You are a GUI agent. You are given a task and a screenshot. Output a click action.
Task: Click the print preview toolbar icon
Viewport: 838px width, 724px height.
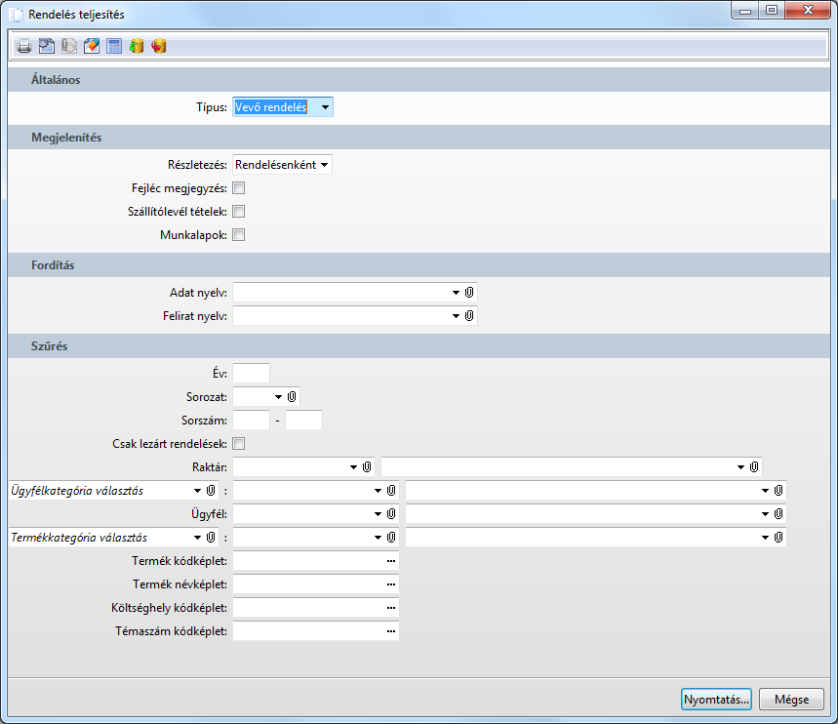[x=47, y=46]
